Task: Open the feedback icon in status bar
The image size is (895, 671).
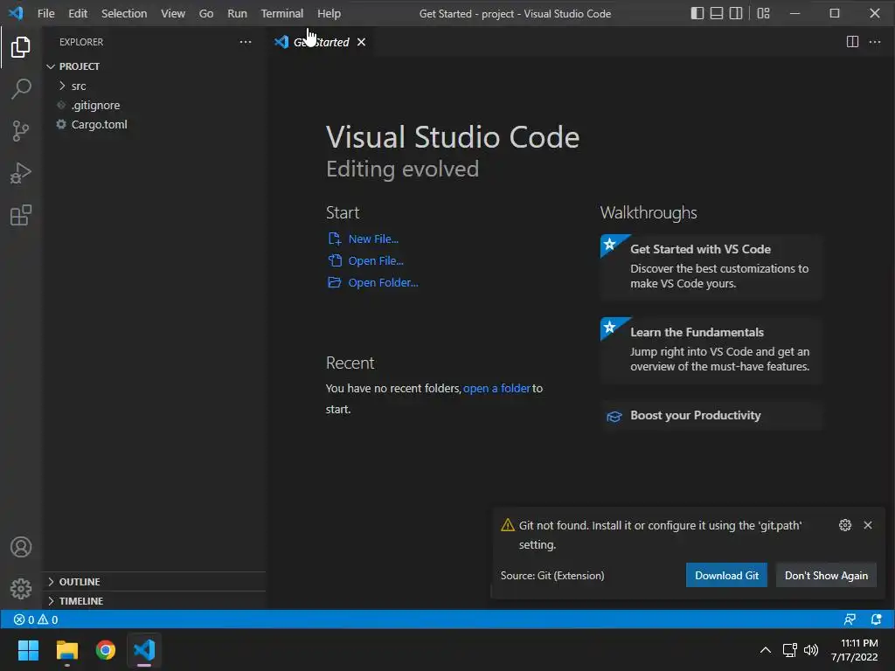Action: (x=850, y=619)
